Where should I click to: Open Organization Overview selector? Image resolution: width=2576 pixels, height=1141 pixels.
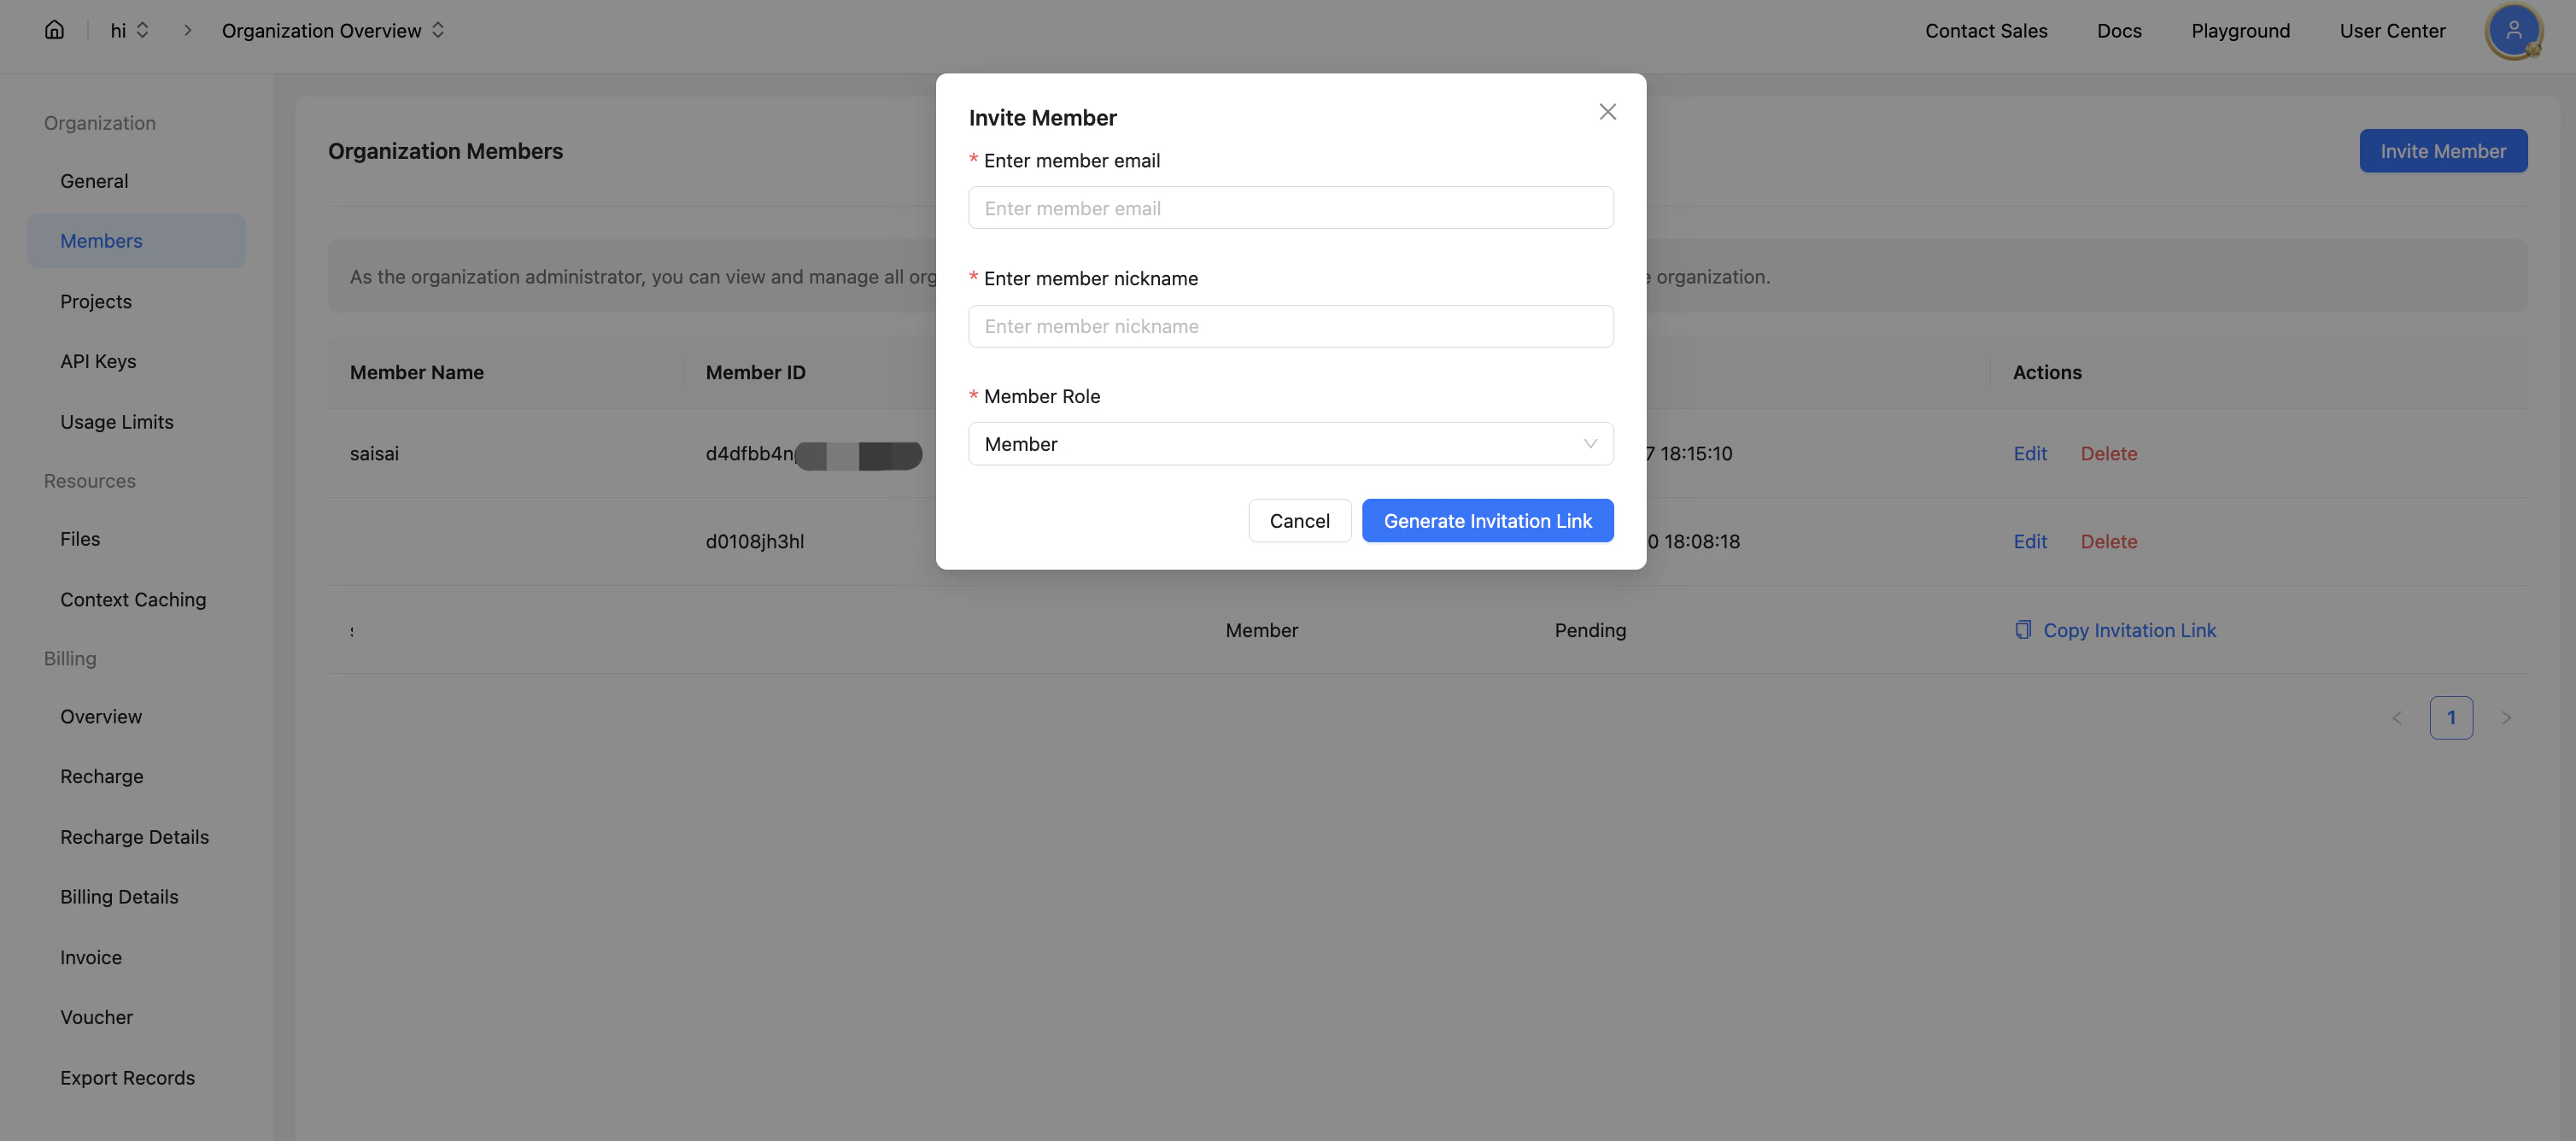332,31
